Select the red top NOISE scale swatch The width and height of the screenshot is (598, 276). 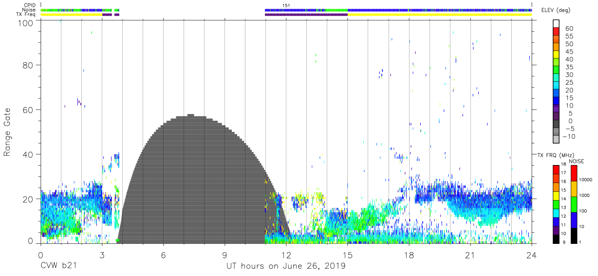tap(573, 173)
